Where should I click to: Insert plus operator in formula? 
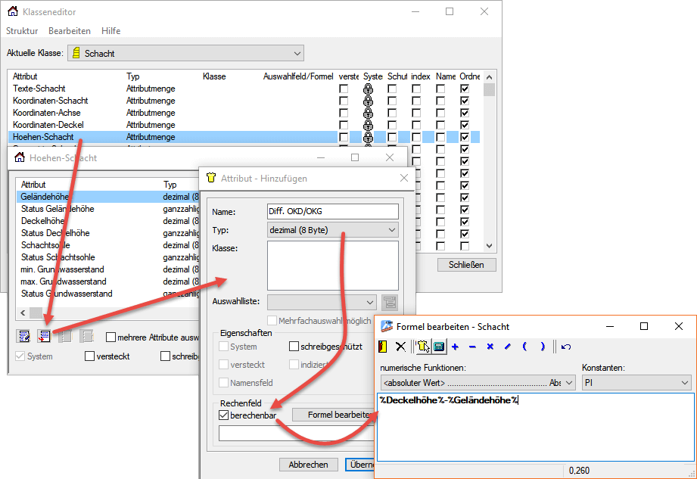pos(456,347)
